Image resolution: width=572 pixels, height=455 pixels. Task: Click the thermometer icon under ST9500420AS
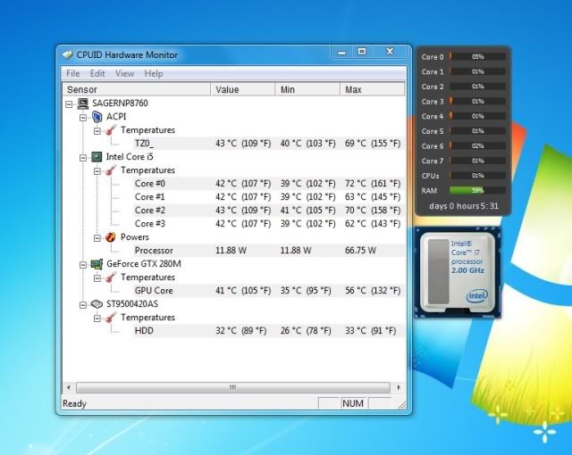click(111, 318)
